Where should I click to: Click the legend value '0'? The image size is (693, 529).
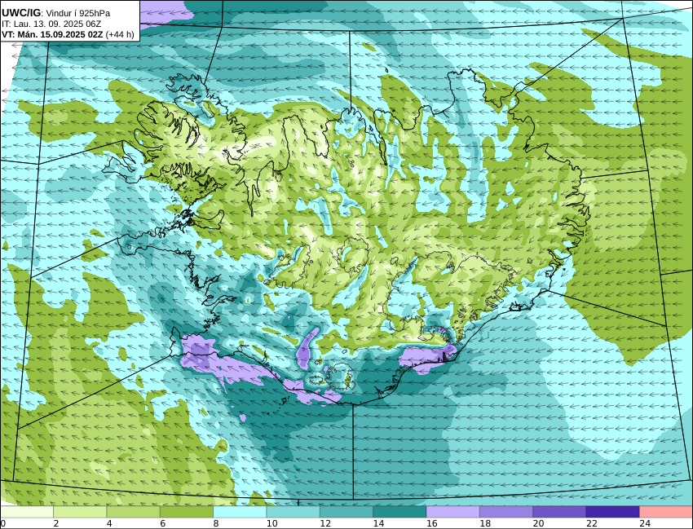(2, 523)
